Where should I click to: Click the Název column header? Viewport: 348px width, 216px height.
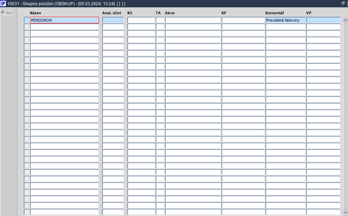pyautogui.click(x=36, y=13)
